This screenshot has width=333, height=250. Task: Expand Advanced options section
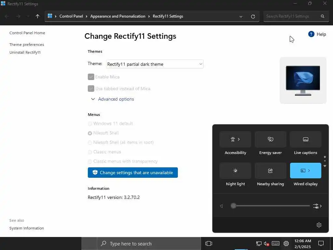point(113,99)
